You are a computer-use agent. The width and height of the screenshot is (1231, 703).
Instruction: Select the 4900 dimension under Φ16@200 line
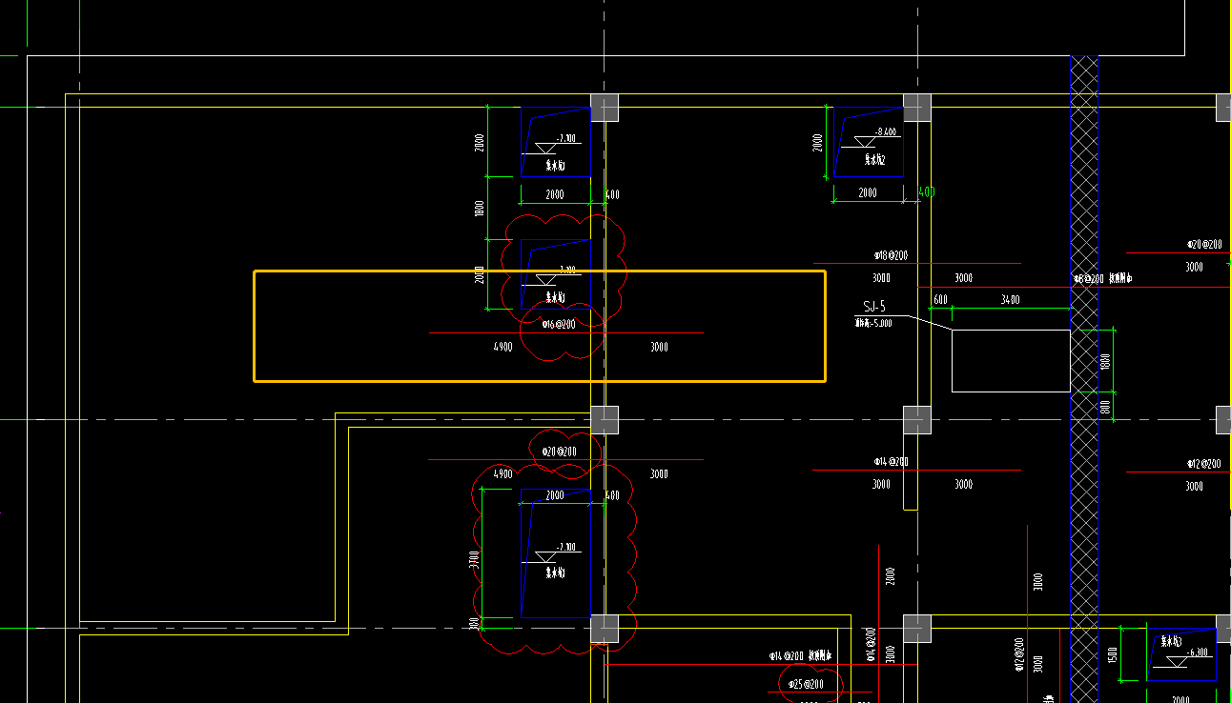(x=503, y=347)
